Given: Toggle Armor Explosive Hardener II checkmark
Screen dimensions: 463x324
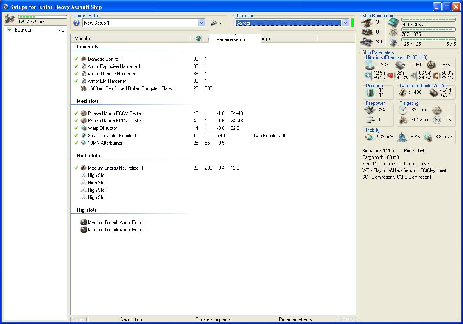Looking at the screenshot, I should click(x=76, y=66).
